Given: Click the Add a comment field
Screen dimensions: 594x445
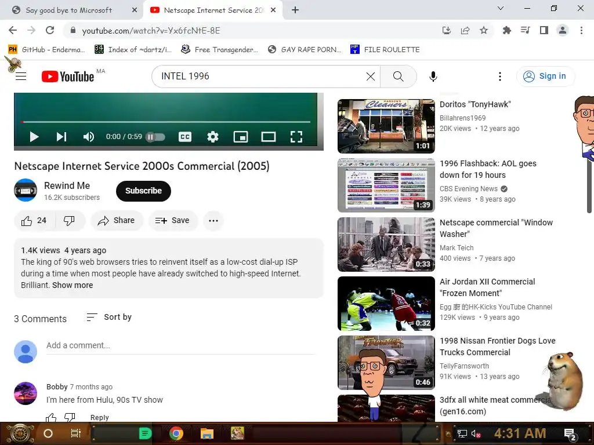Looking at the screenshot, I should pyautogui.click(x=181, y=345).
